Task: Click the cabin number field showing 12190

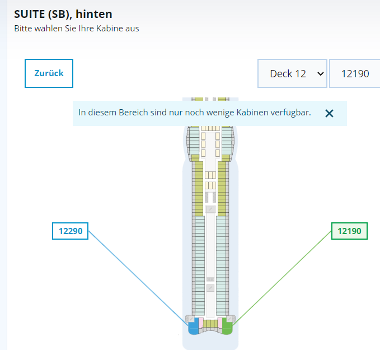Action: (x=355, y=73)
